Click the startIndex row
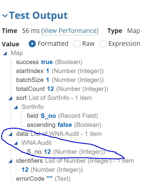The height and width of the screenshot is (184, 163). coord(60,71)
